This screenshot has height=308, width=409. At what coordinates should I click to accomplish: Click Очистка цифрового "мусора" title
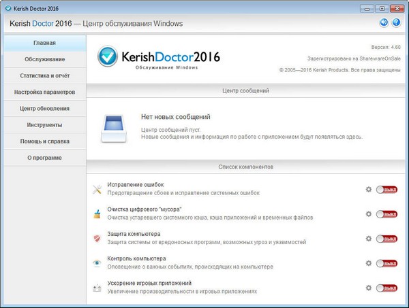pyautogui.click(x=145, y=209)
